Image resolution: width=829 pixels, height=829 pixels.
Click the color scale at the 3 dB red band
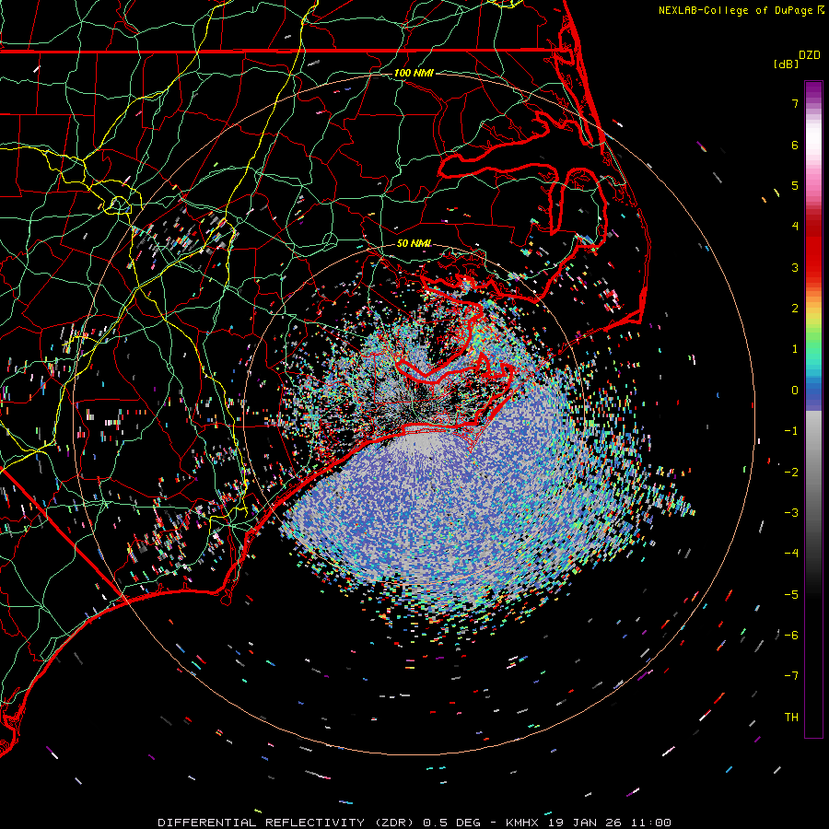coord(813,267)
